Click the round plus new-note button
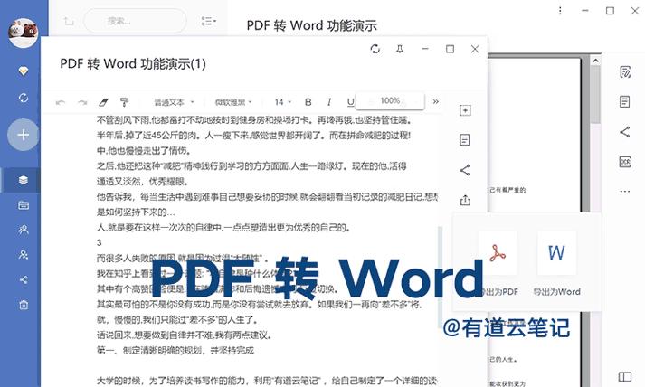645x387 pixels. pos(24,135)
